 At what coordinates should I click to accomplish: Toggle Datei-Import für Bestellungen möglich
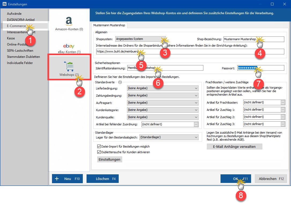pos(99,146)
